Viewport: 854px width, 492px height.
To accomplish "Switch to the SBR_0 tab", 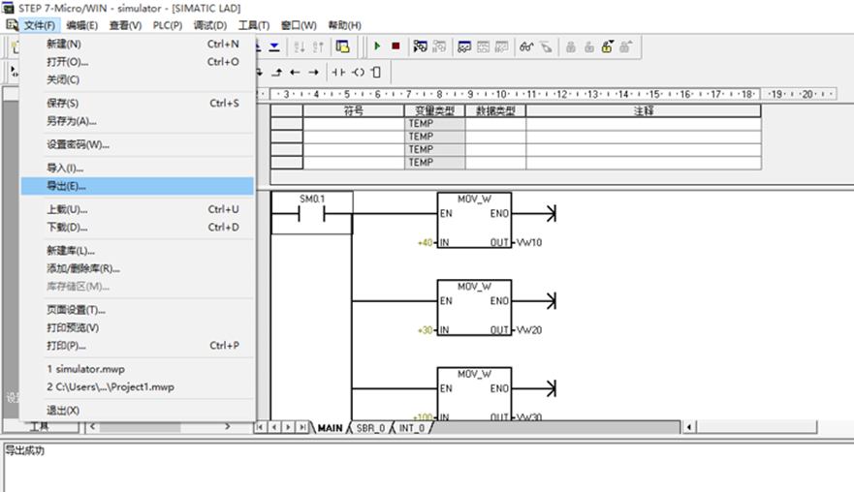I will coord(370,427).
